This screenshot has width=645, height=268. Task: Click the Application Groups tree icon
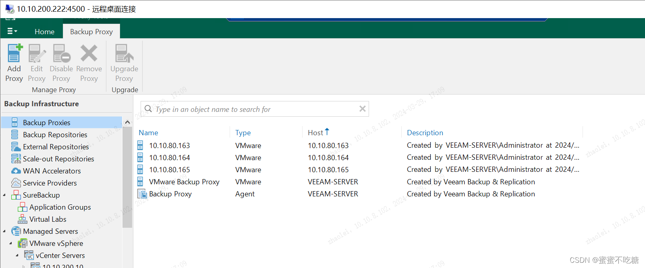click(23, 207)
